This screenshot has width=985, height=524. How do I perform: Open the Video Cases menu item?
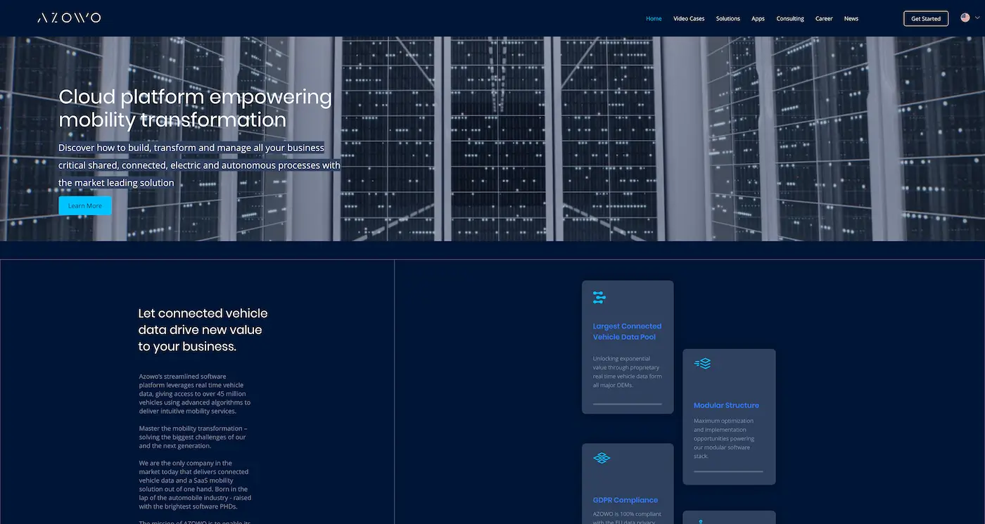(x=689, y=18)
